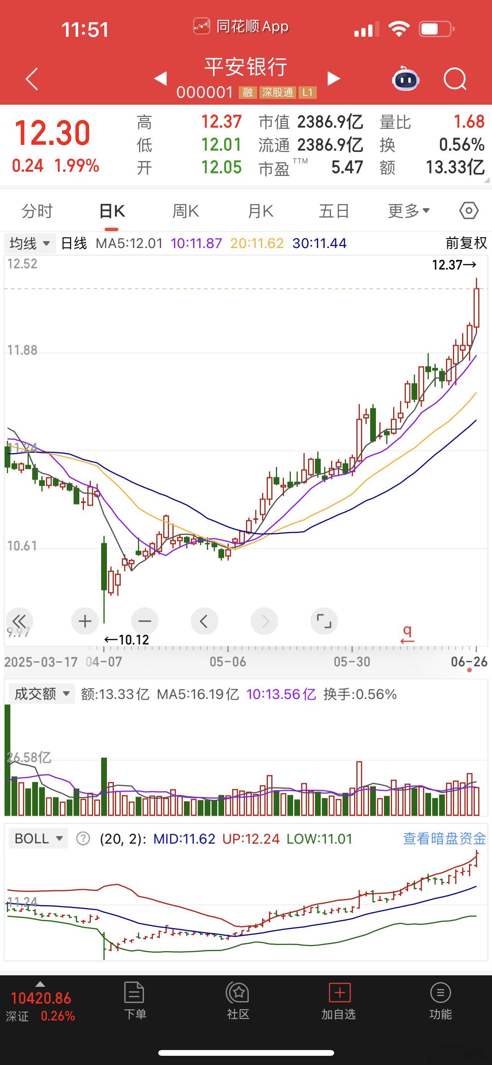Open 查看暗盘资金 link

[x=444, y=838]
